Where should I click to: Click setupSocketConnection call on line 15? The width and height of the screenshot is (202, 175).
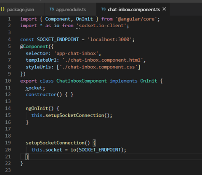[x=75, y=115]
